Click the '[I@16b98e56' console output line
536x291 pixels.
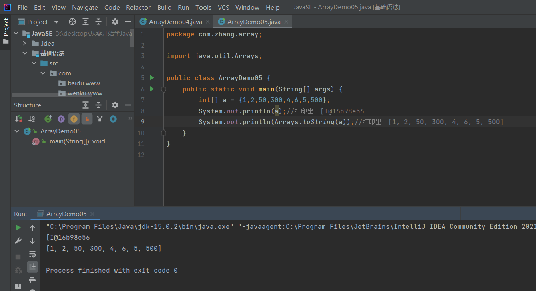coord(68,238)
